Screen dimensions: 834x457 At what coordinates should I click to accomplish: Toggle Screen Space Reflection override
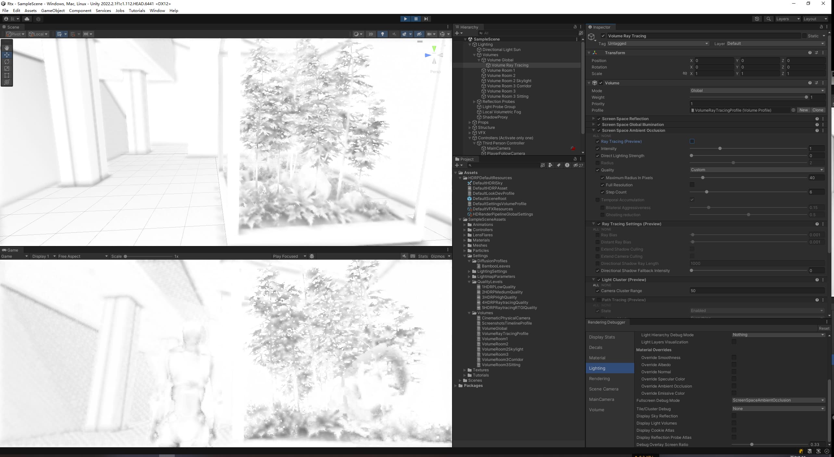coord(599,119)
